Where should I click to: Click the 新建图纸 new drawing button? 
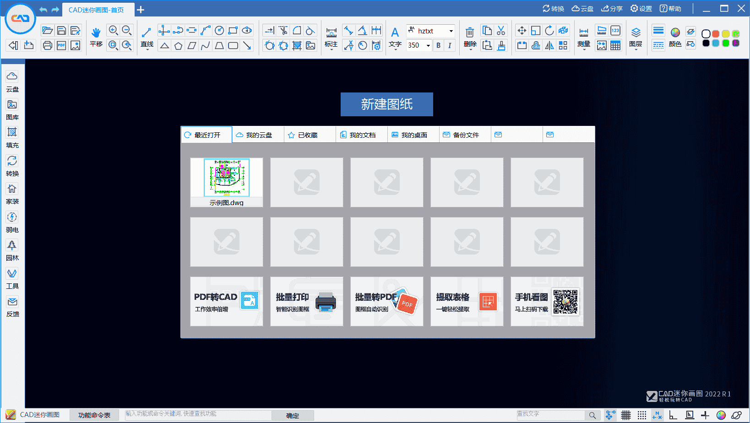387,104
